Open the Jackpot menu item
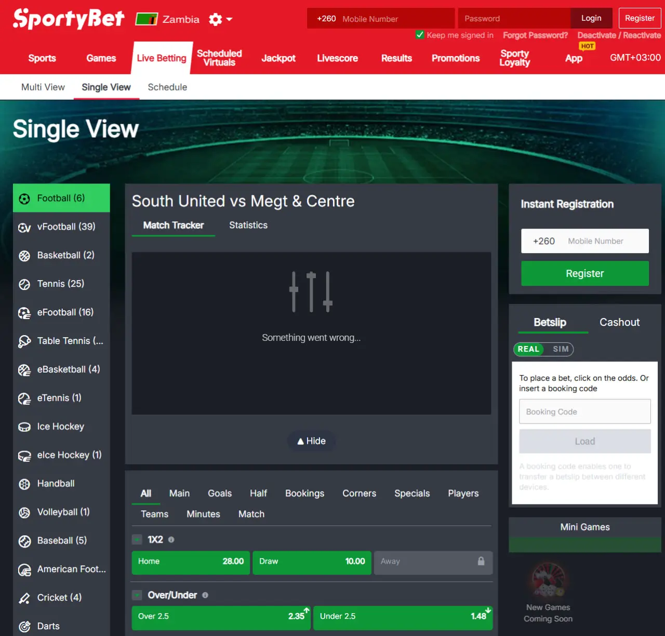 (x=278, y=58)
